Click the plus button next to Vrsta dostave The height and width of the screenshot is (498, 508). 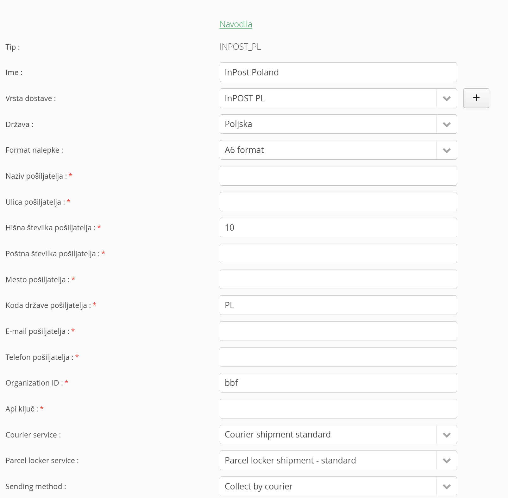[x=476, y=98]
